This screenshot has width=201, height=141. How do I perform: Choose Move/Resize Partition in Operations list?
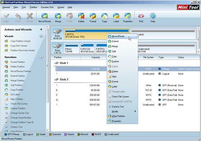point(21,71)
